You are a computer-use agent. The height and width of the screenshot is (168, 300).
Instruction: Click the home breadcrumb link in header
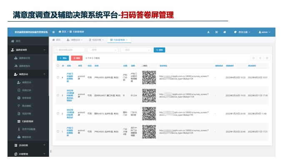(x=62, y=32)
